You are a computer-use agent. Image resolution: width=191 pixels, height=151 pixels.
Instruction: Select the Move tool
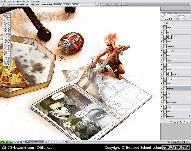[x=8, y=20]
